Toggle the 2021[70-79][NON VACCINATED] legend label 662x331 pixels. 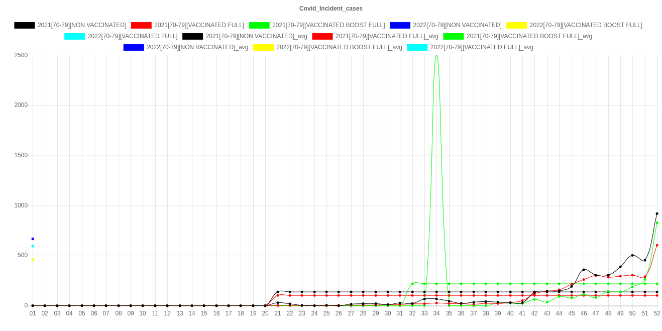click(82, 25)
